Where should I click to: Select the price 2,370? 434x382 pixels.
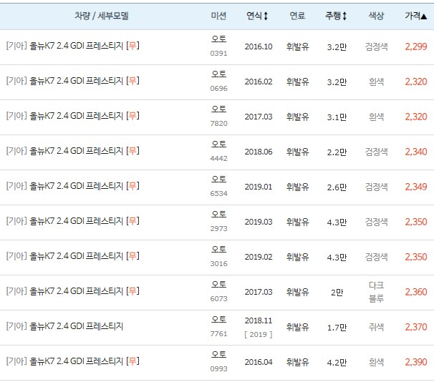tap(416, 327)
